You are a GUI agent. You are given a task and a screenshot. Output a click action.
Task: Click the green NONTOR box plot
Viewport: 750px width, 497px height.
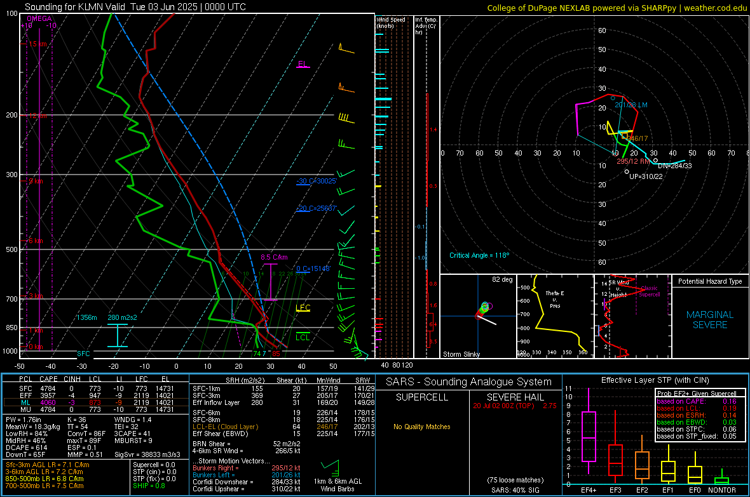pyautogui.click(x=722, y=478)
